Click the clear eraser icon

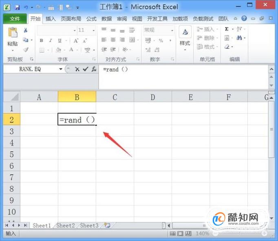click(x=227, y=47)
